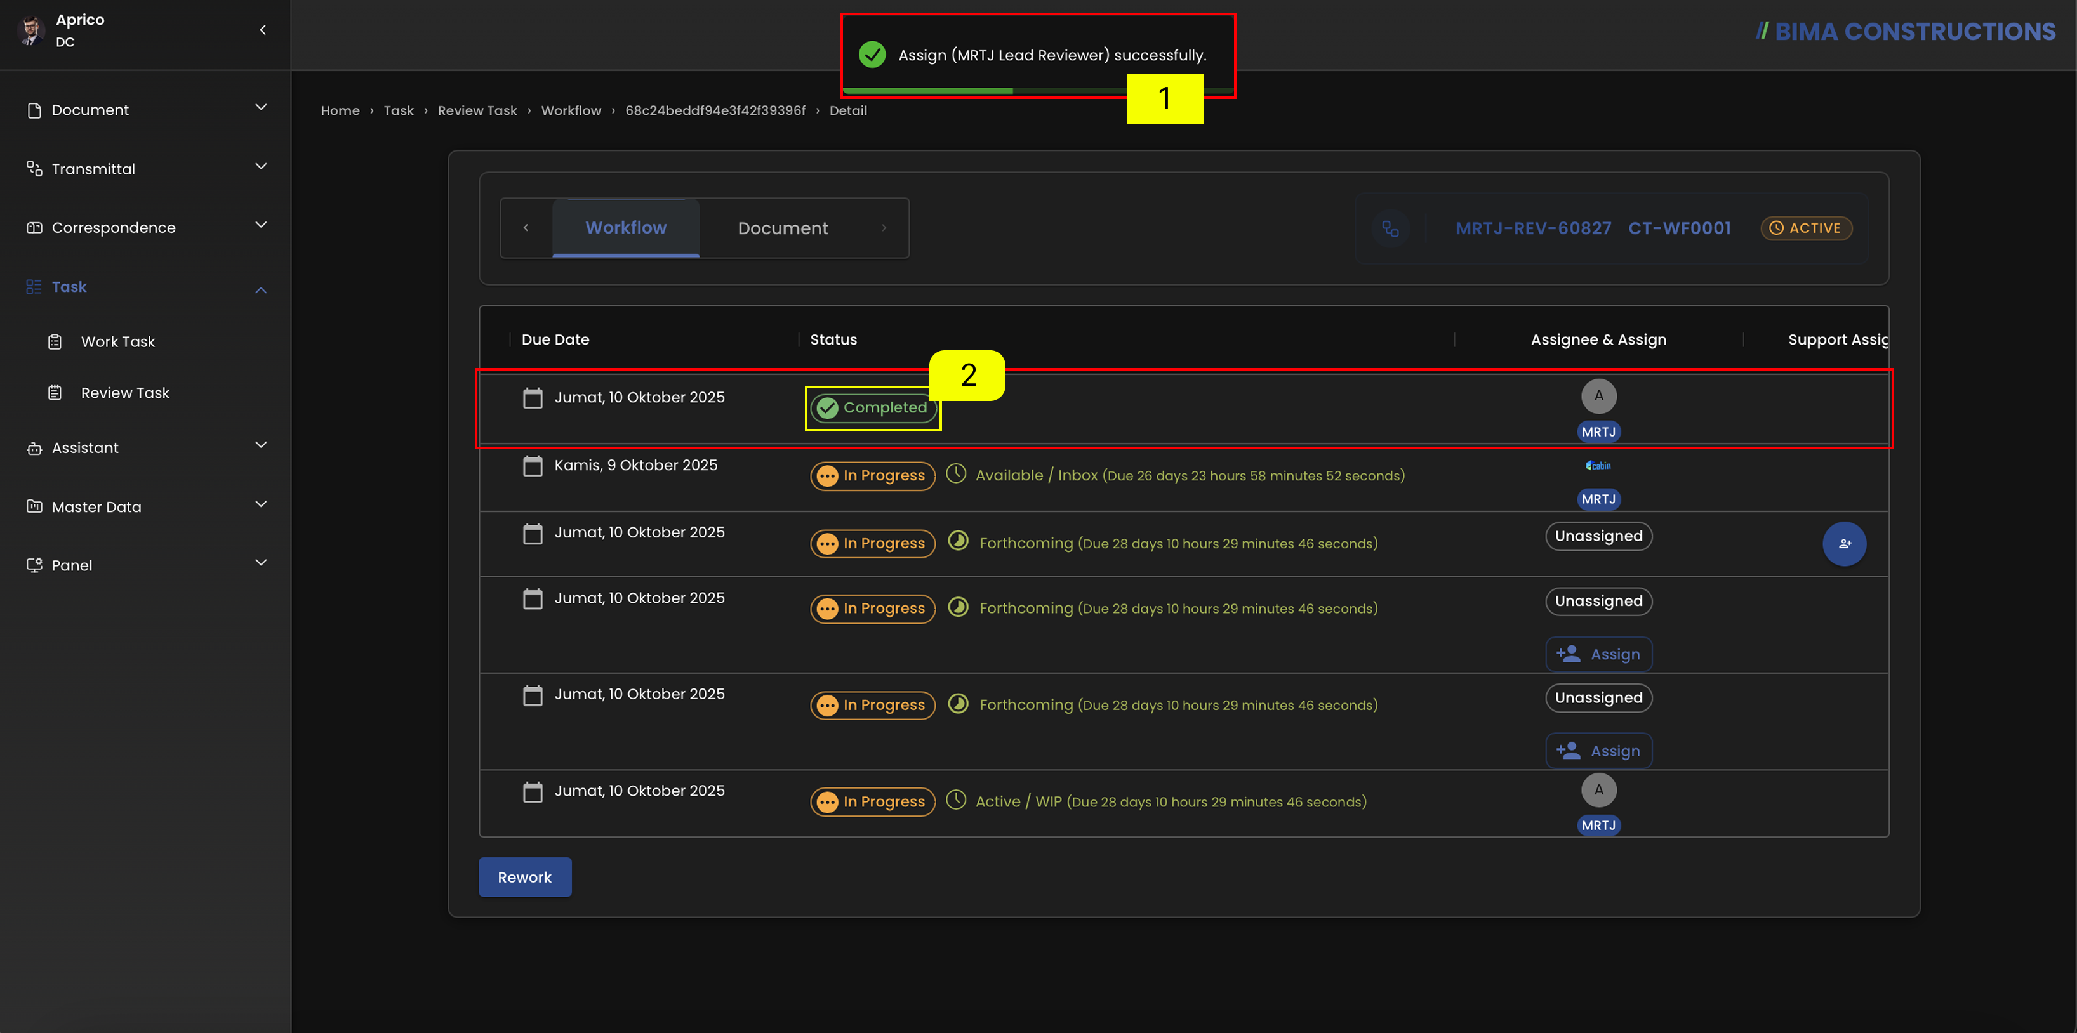This screenshot has width=2077, height=1033.
Task: Click the Aprico user avatar
Action: point(30,30)
